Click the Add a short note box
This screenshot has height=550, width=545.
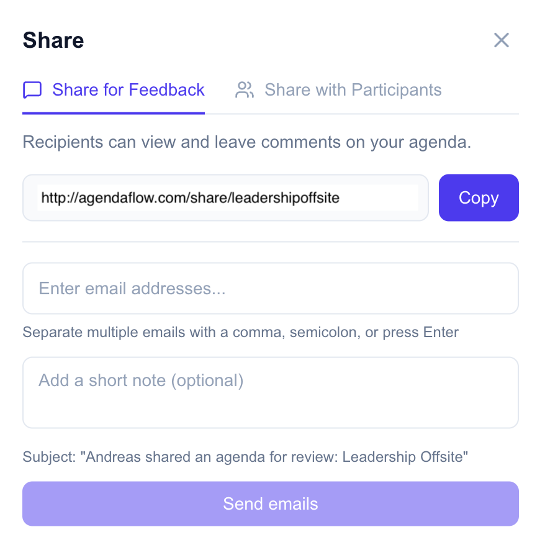click(x=271, y=392)
